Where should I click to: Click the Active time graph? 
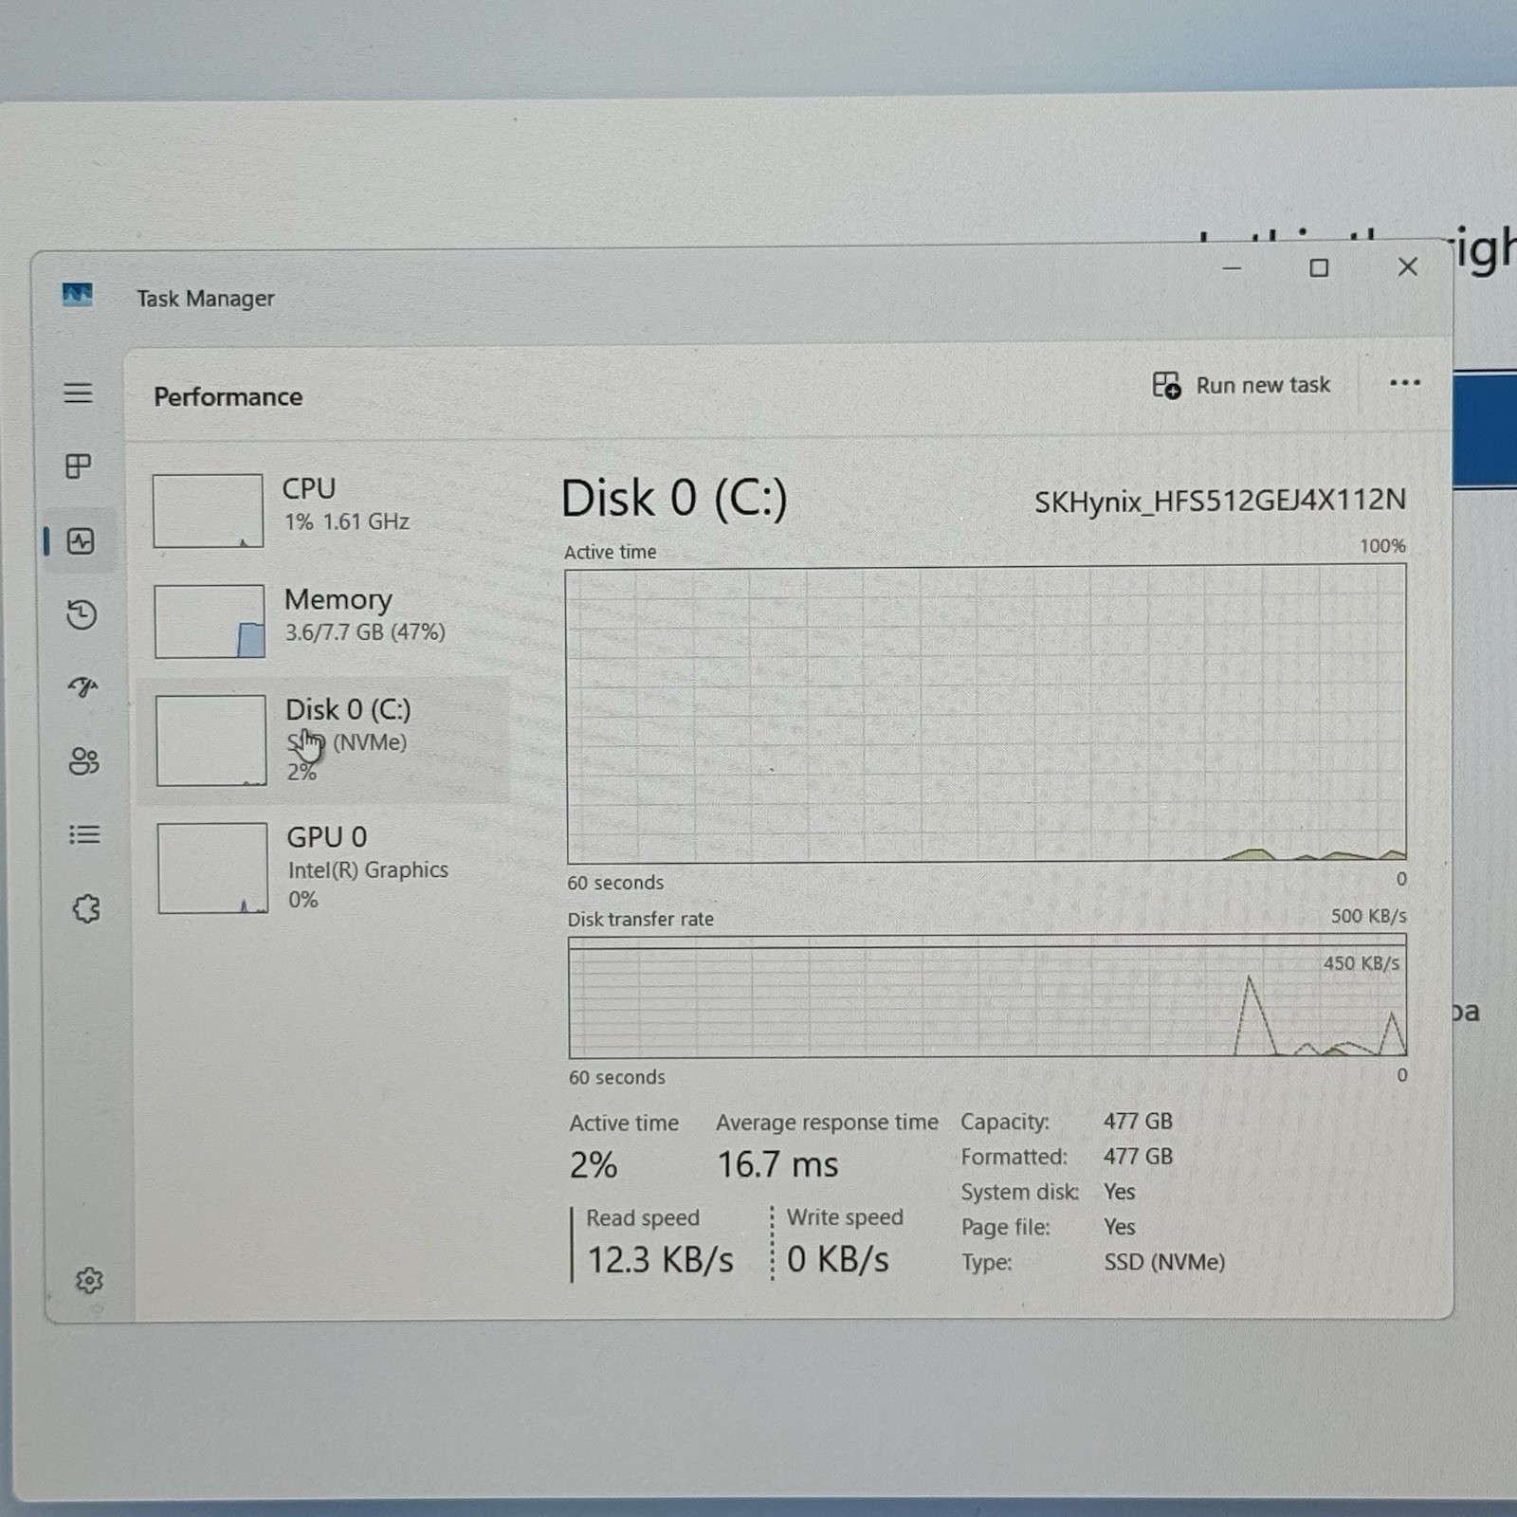[x=986, y=714]
